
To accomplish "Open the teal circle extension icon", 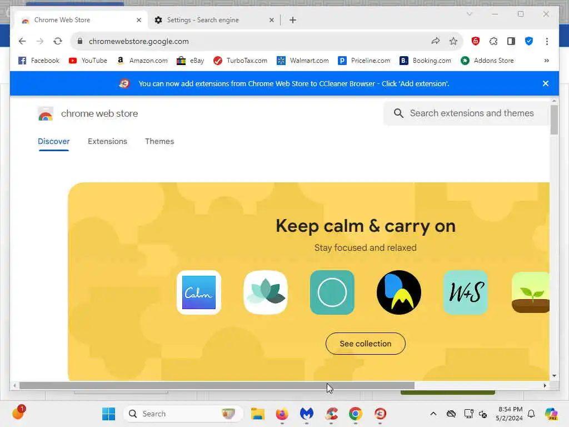I will [x=332, y=292].
